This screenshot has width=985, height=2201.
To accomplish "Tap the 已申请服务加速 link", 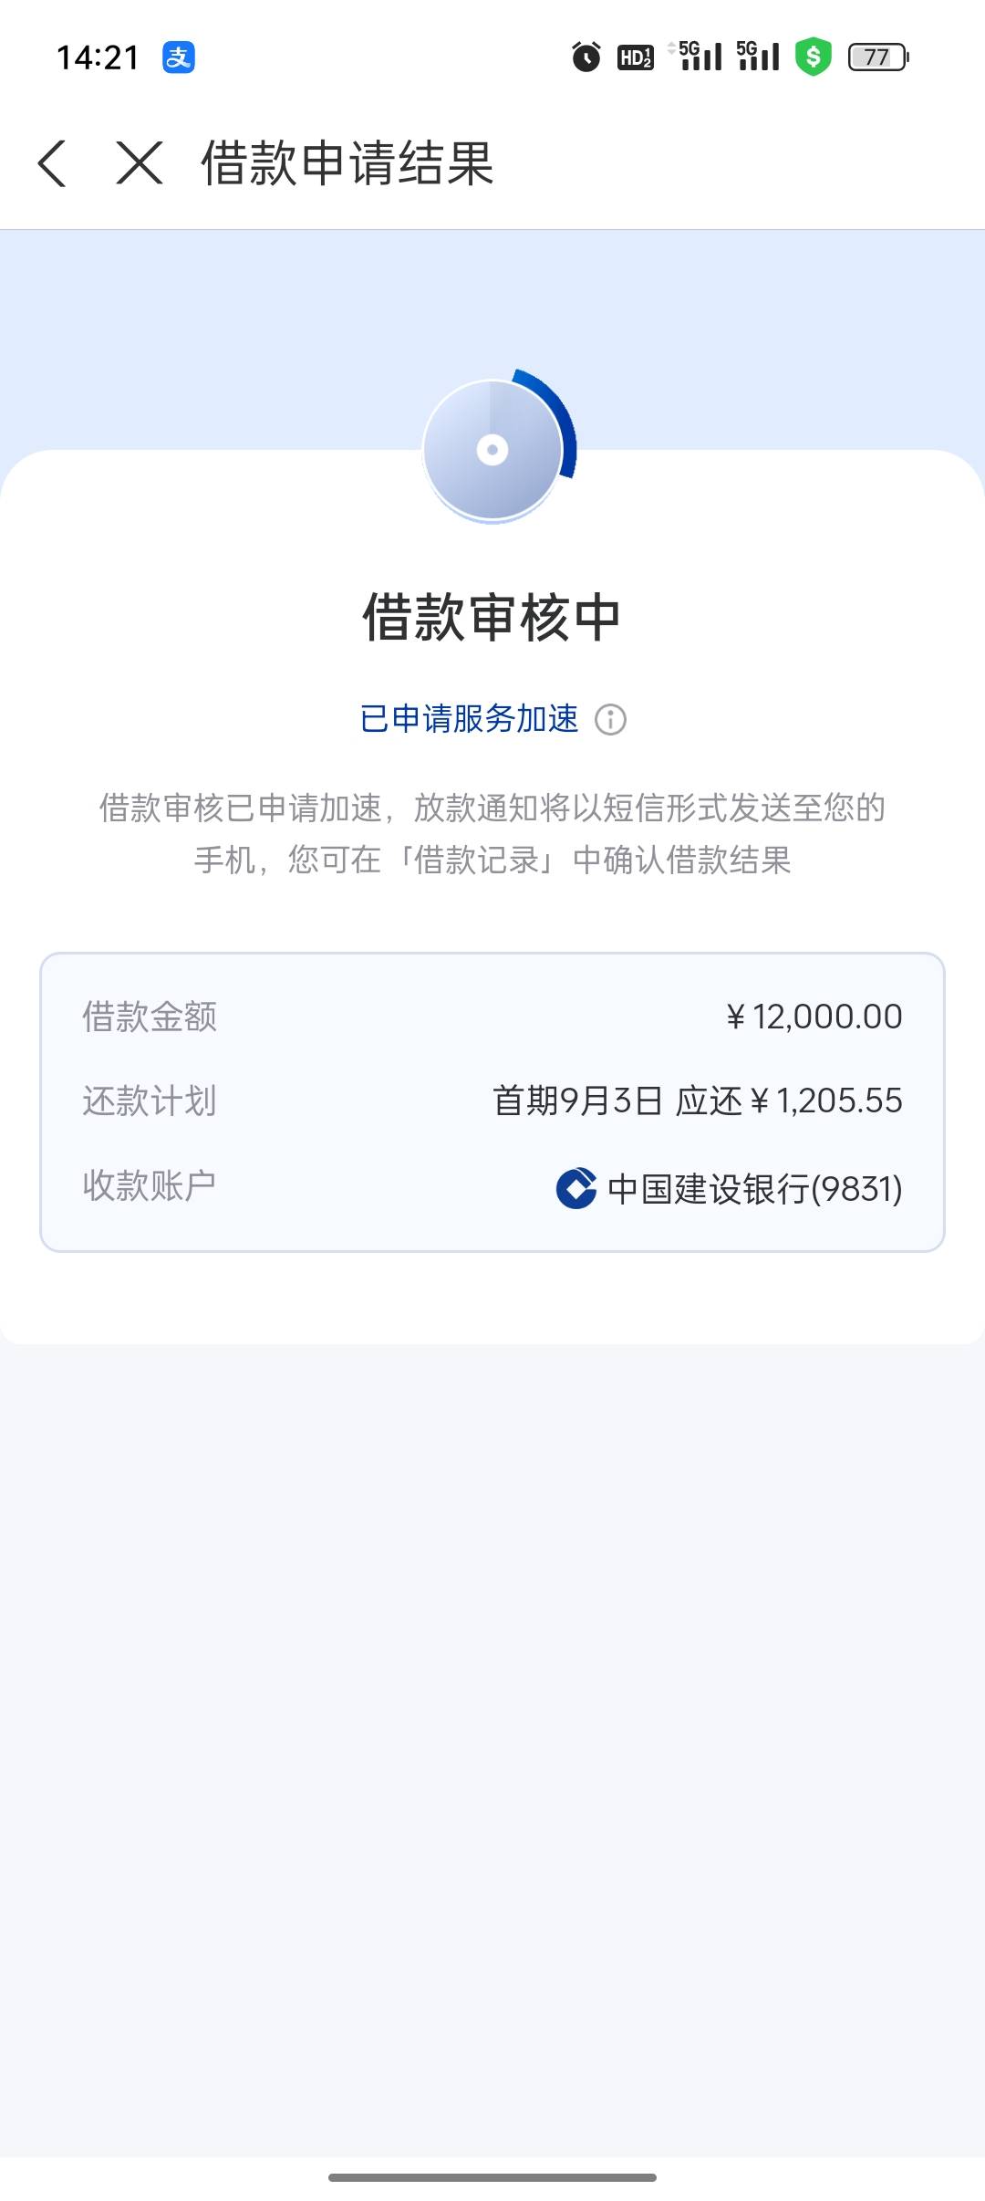I will point(470,719).
